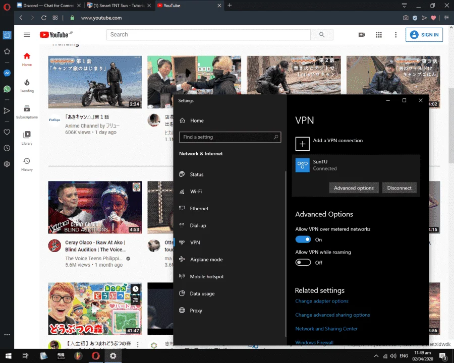Open Change advanced sharing options link
Image resolution: width=454 pixels, height=363 pixels.
332,315
